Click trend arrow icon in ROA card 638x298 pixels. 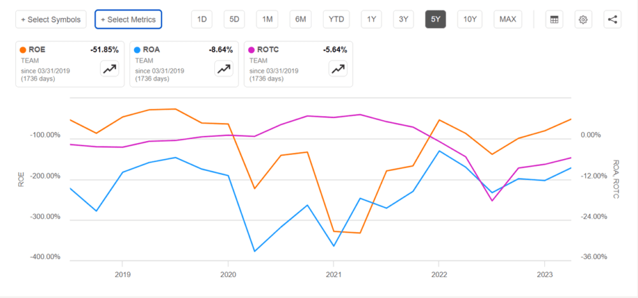pyautogui.click(x=224, y=69)
